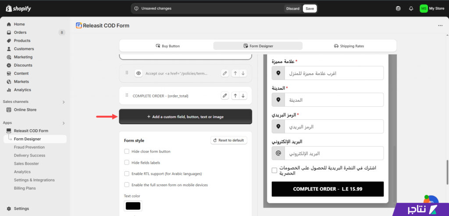Expand the Sales channels section

[64, 102]
